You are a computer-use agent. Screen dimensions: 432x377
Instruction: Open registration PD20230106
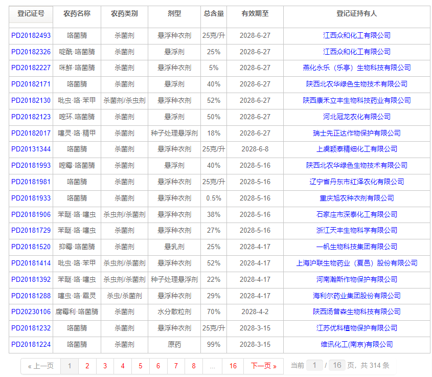click(31, 312)
